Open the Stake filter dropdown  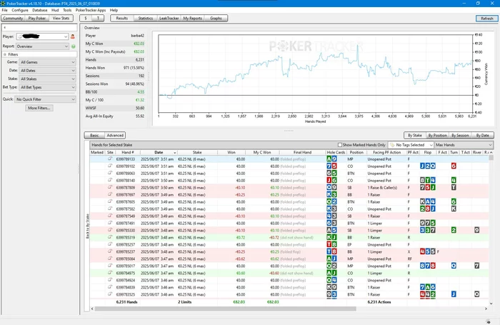(x=47, y=79)
